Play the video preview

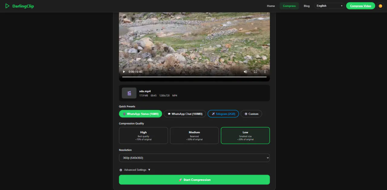tap(124, 72)
